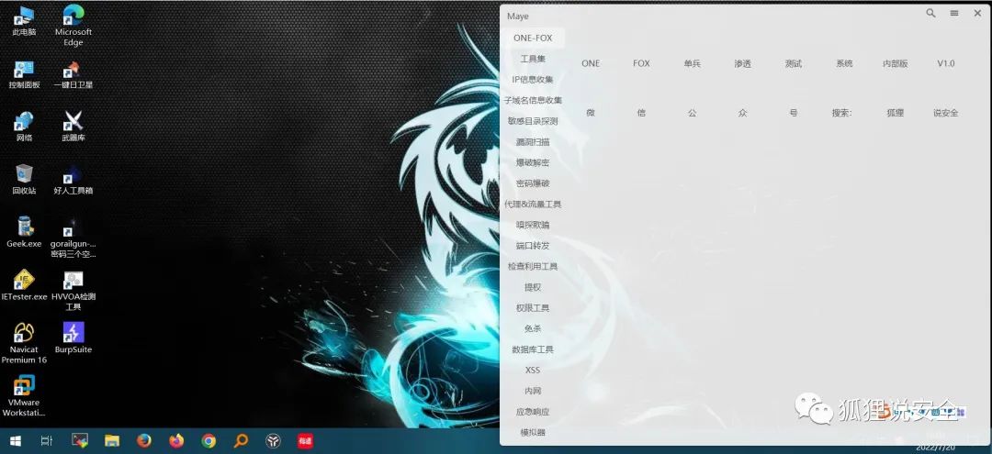Open the 密码爆破 category
This screenshot has height=454, width=992.
click(x=533, y=183)
